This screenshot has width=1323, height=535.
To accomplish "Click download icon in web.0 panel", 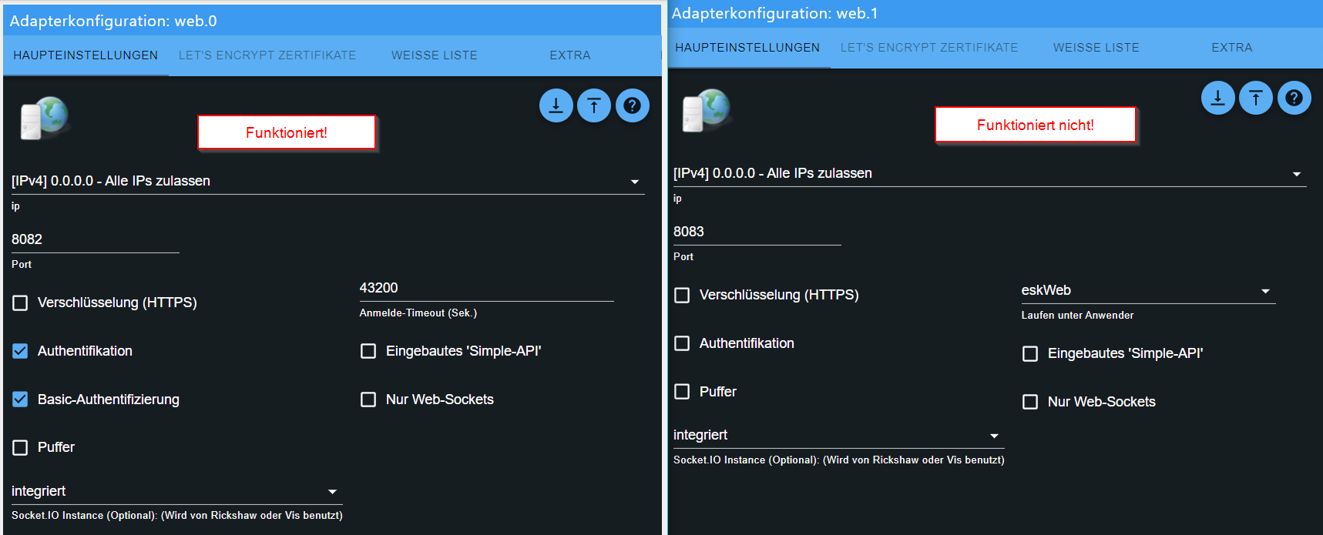I will pyautogui.click(x=556, y=105).
